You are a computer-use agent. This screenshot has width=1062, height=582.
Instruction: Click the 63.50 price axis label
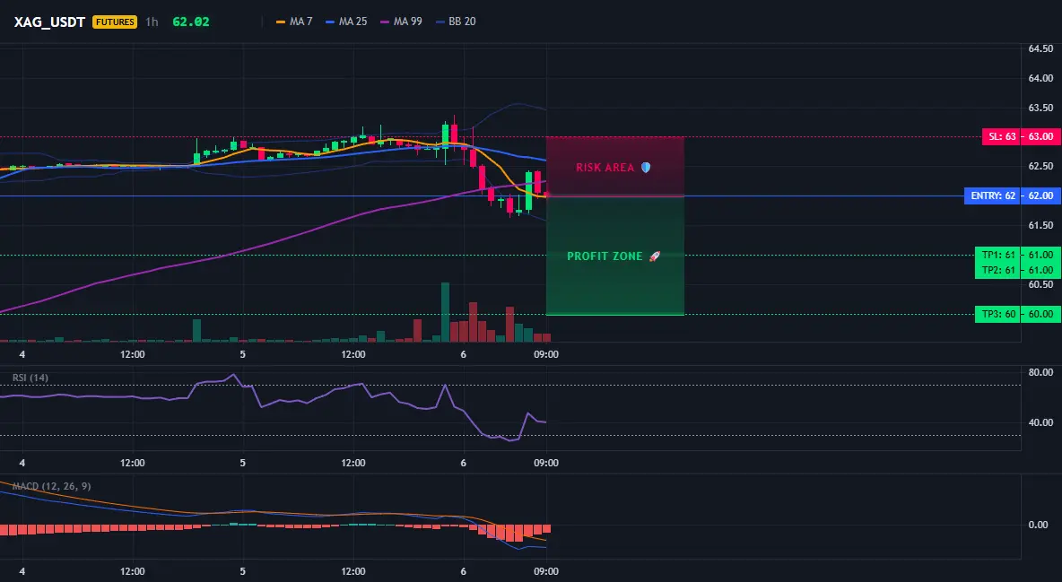coord(1040,108)
